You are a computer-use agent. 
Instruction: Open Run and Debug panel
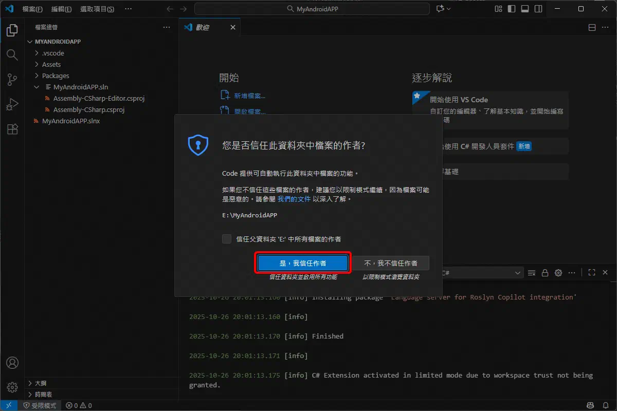[12, 104]
